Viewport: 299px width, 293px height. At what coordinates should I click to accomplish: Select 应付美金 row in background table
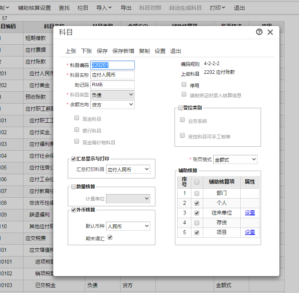pyautogui.click(x=40, y=85)
